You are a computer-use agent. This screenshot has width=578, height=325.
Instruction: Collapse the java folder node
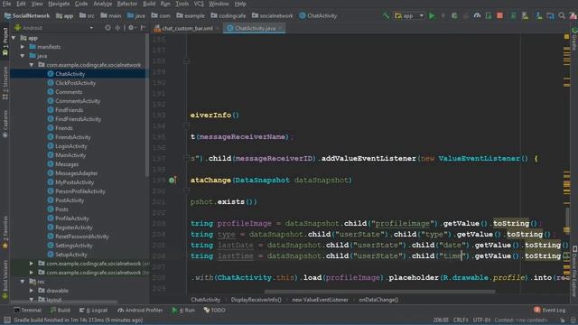pyautogui.click(x=23, y=56)
